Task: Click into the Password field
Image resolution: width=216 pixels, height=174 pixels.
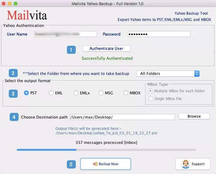Action: point(159,34)
